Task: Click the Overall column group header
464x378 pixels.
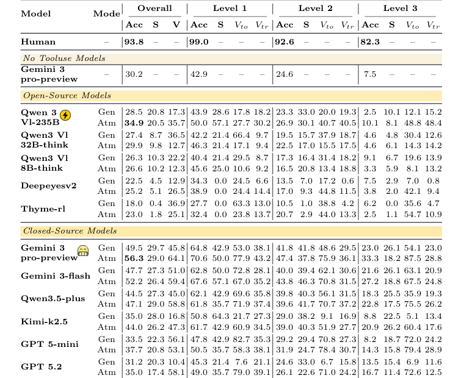Action: (x=154, y=9)
